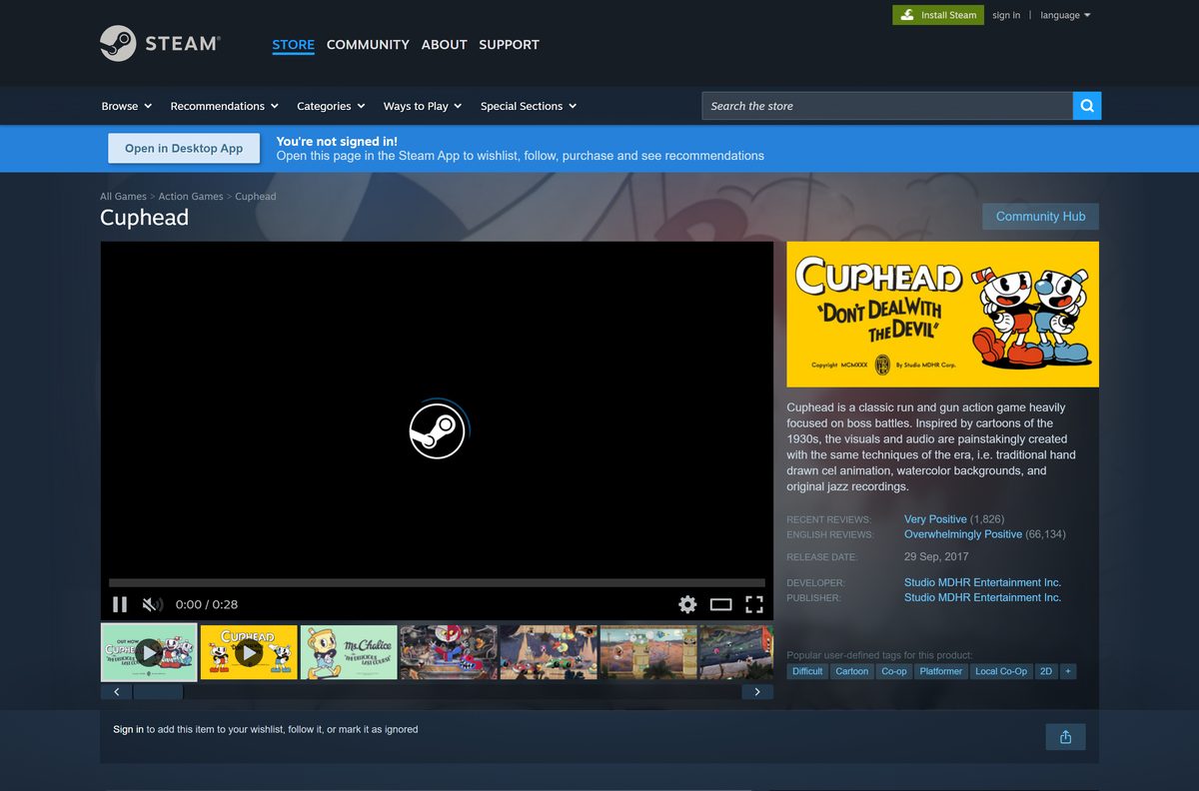This screenshot has width=1199, height=791.
Task: Expand the Categories menu
Action: coord(331,106)
